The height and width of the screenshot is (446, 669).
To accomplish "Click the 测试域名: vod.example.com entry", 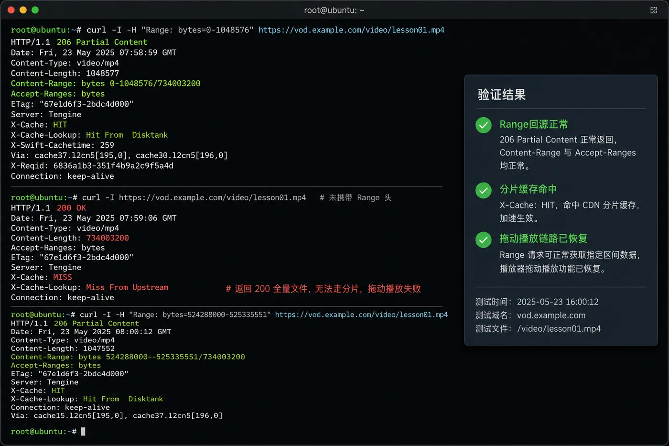I will tap(530, 315).
